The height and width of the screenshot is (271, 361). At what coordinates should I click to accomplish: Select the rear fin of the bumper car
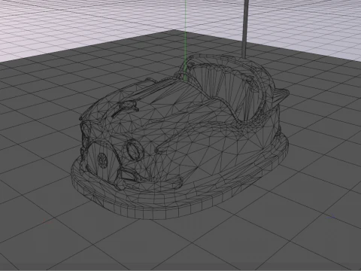(x=281, y=96)
